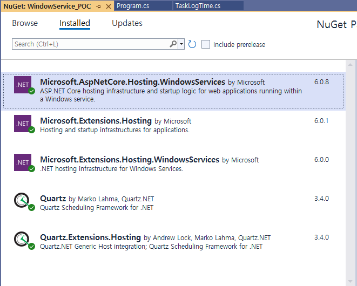
Task: Open the Updates tab
Action: (127, 23)
